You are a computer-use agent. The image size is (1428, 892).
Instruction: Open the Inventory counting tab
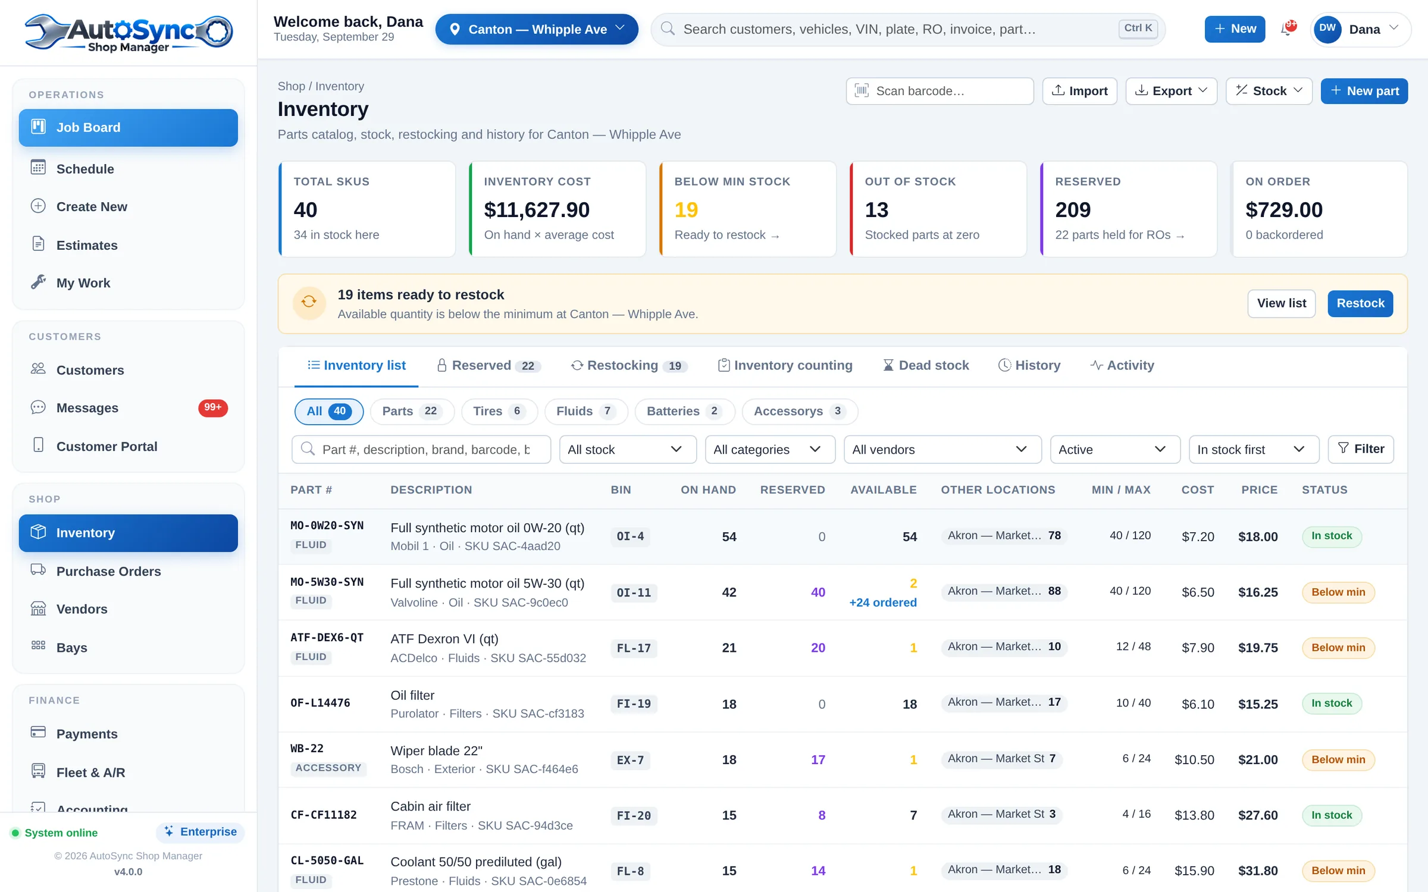pos(785,366)
